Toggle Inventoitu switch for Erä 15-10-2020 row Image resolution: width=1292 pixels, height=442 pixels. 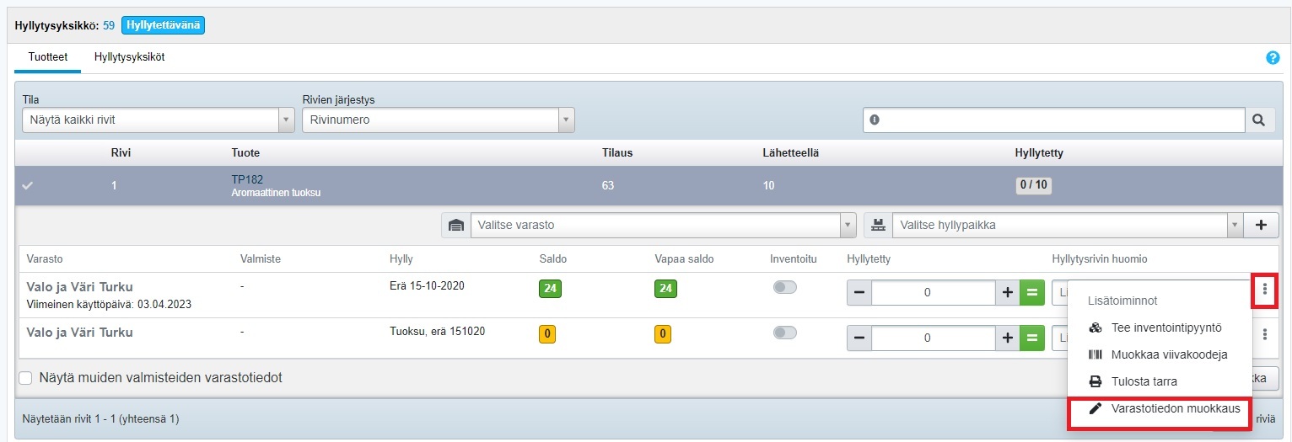[x=784, y=288]
